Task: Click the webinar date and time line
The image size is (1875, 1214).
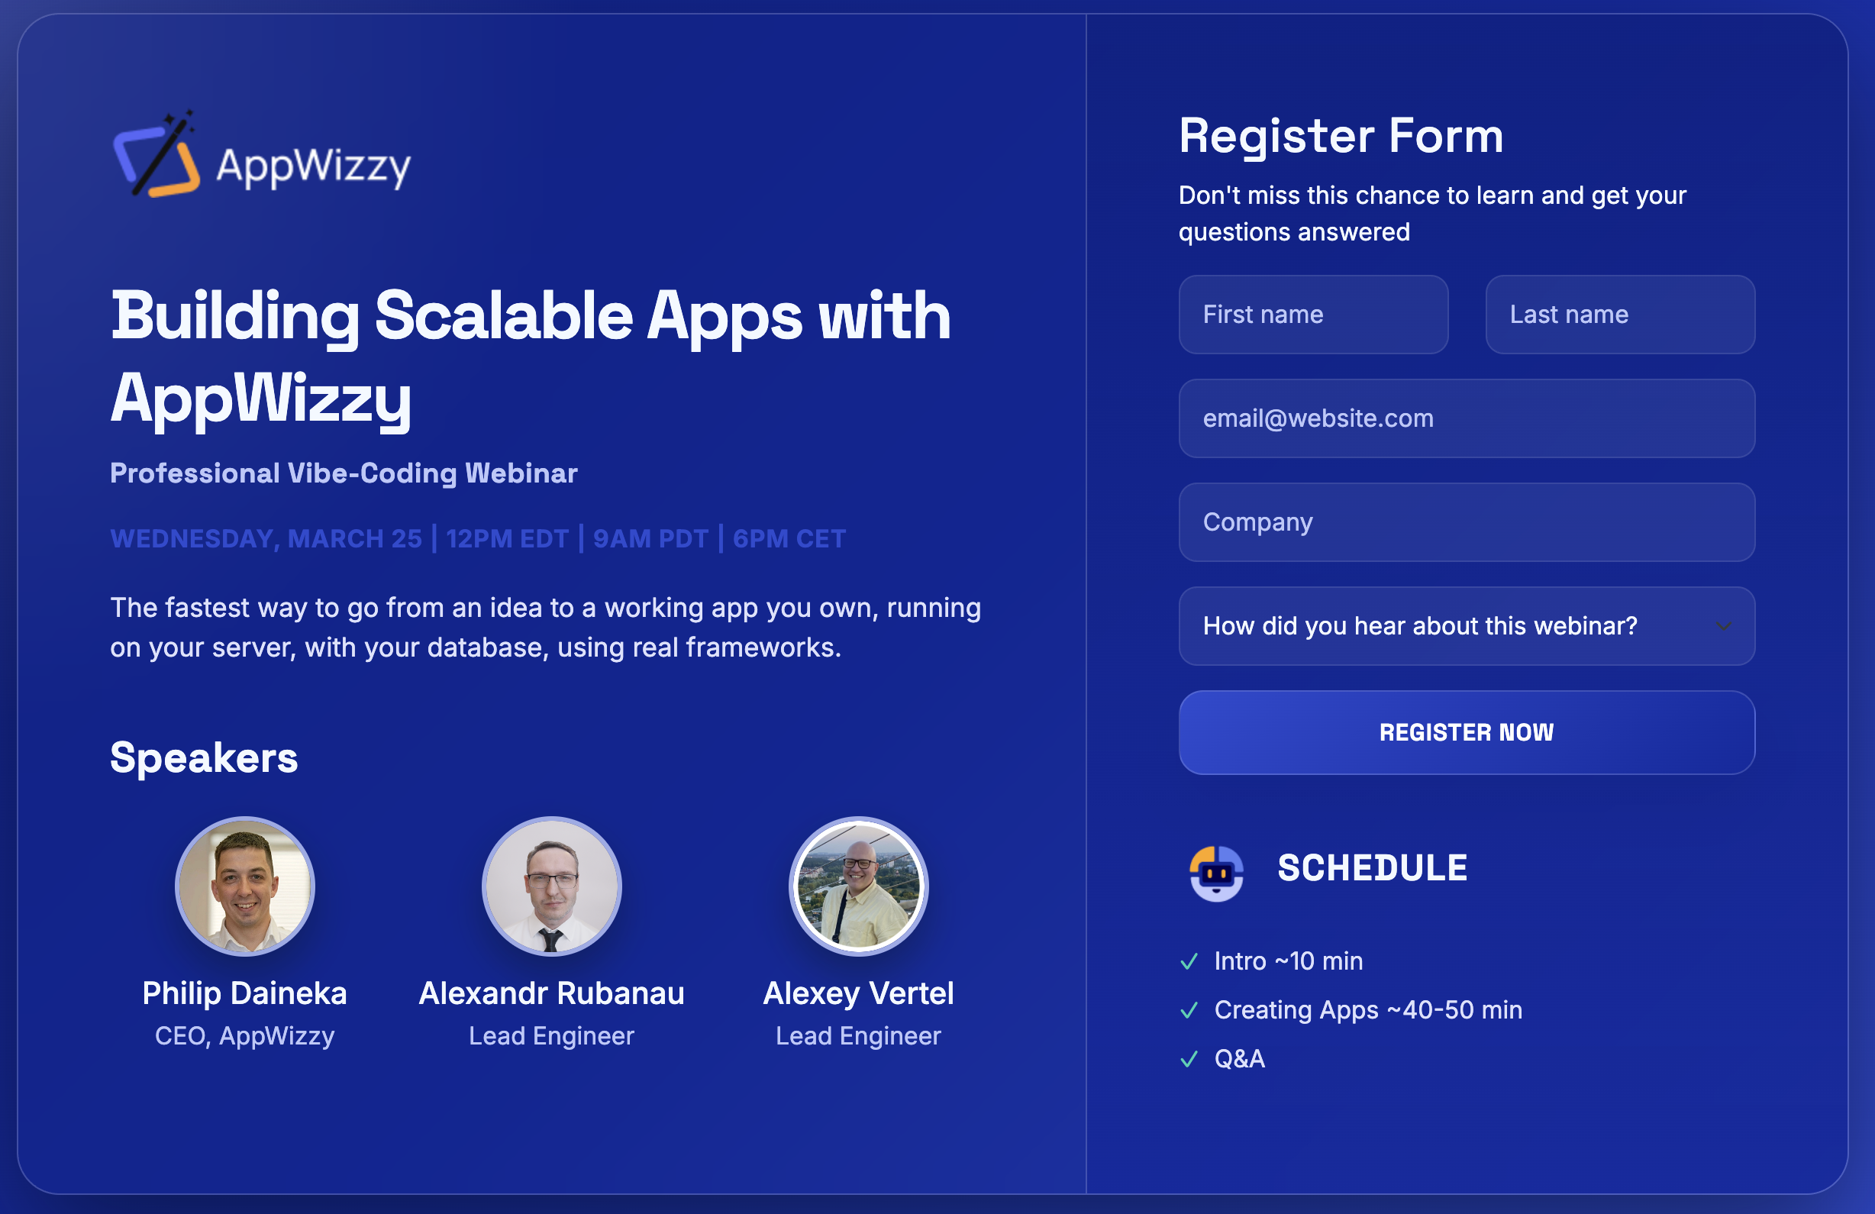Action: (x=477, y=539)
